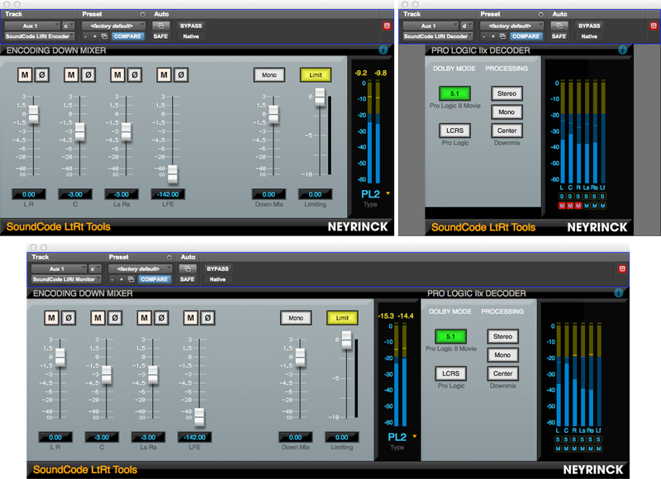Viewport: 661px width, 479px height.
Task: Invert phase of LFE channel in Monitor
Action: 207,318
